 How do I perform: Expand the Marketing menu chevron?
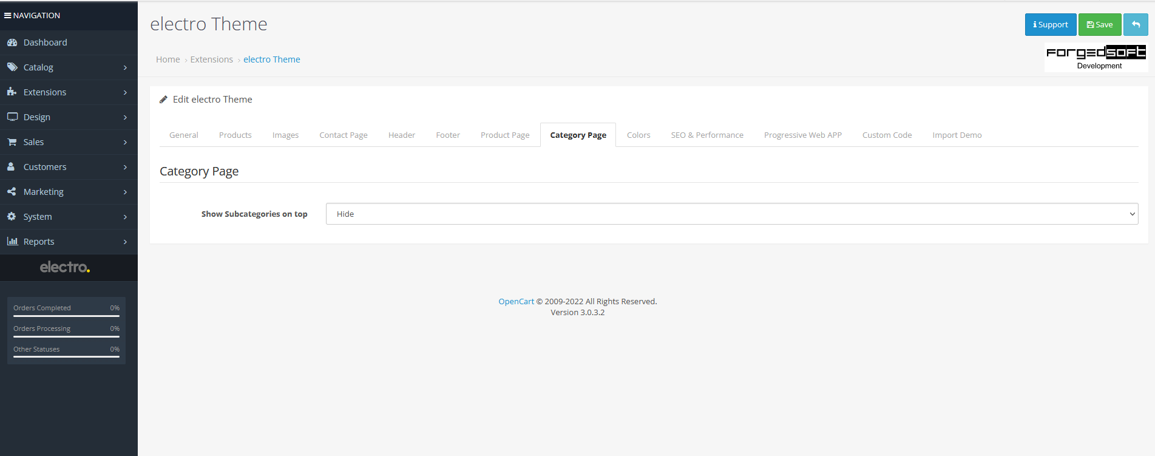point(125,192)
